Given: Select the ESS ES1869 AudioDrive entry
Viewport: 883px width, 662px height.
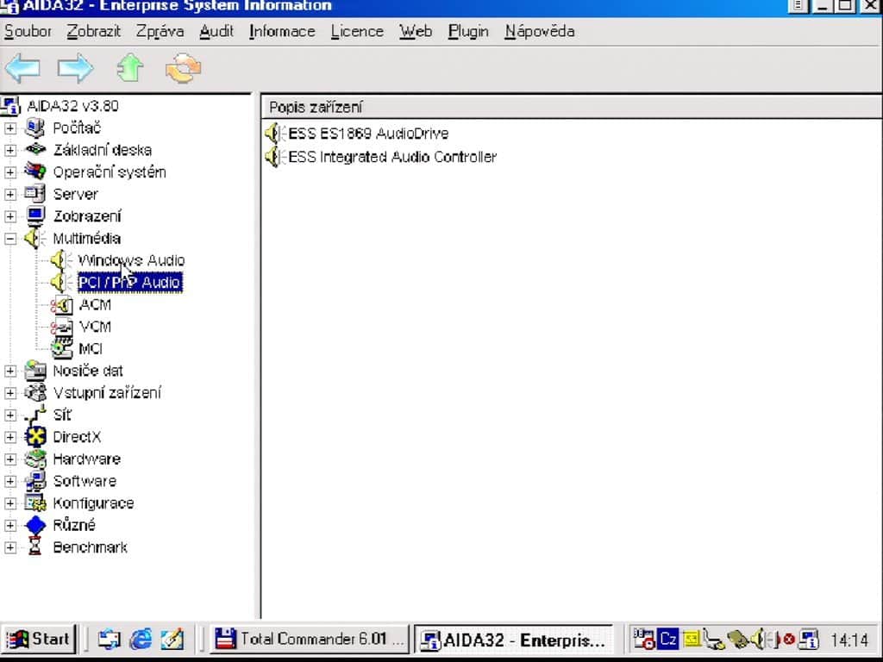Looking at the screenshot, I should pyautogui.click(x=367, y=134).
